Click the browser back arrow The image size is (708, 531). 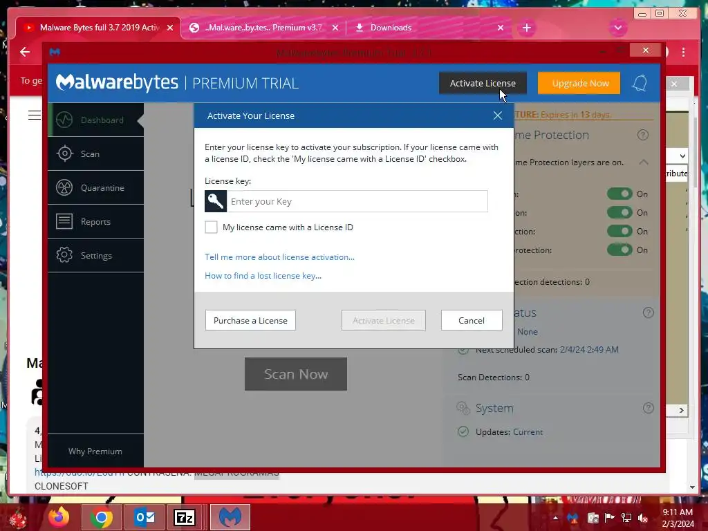[25, 52]
